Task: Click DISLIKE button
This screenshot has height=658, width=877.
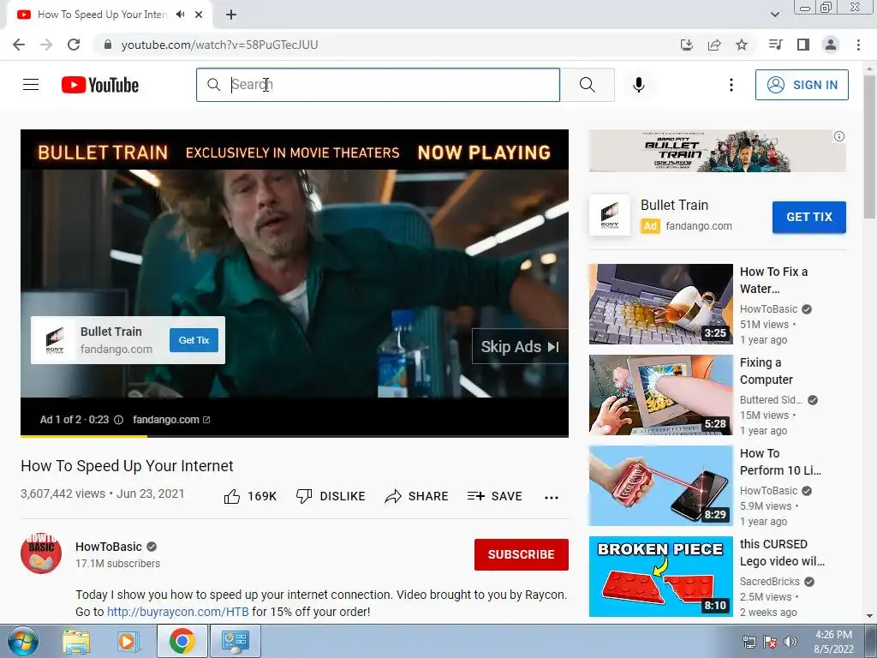Action: point(331,496)
